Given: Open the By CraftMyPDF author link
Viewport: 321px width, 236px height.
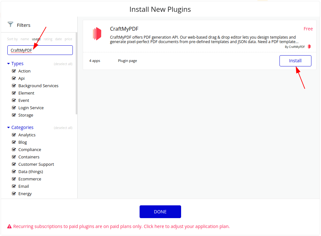Looking at the screenshot, I should (295, 47).
